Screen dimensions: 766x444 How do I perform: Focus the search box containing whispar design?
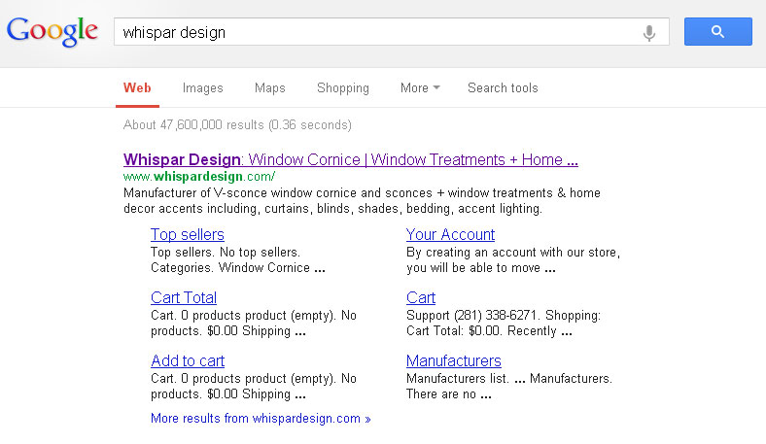(392, 32)
